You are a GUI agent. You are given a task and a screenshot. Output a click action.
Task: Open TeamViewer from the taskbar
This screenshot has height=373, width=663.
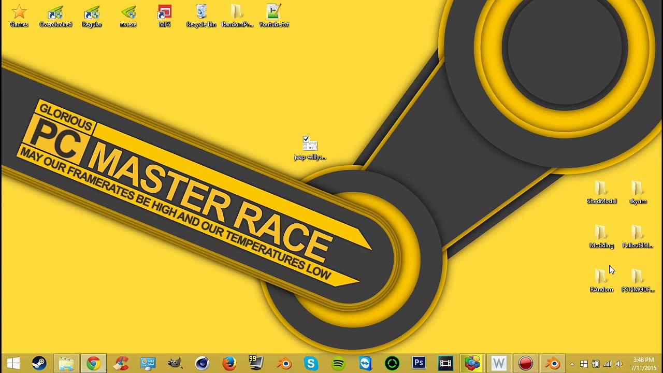click(365, 363)
